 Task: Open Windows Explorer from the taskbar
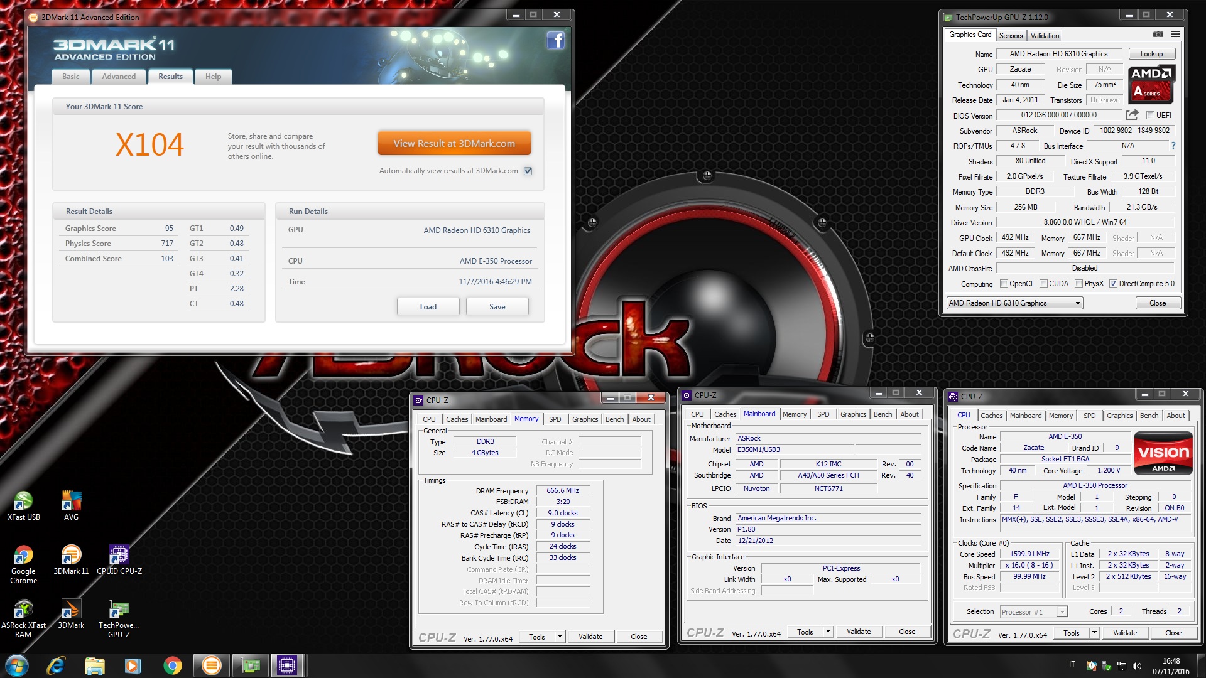click(94, 665)
